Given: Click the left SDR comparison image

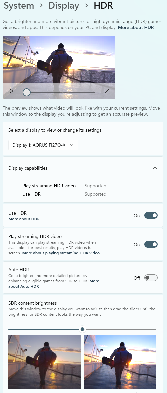Looking at the screenshot, I should click(44, 362).
